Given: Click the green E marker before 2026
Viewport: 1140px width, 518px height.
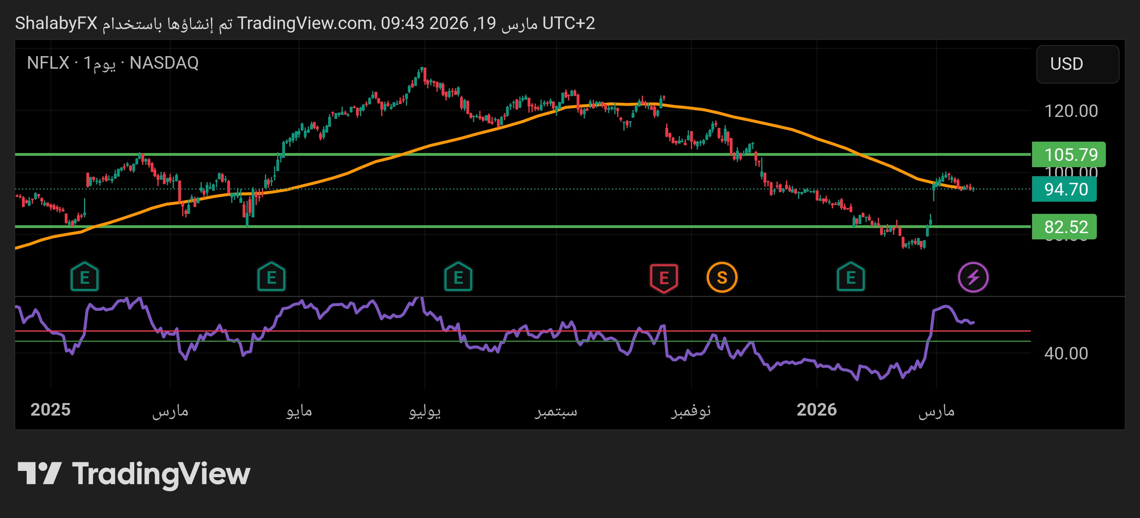Looking at the screenshot, I should tap(850, 277).
